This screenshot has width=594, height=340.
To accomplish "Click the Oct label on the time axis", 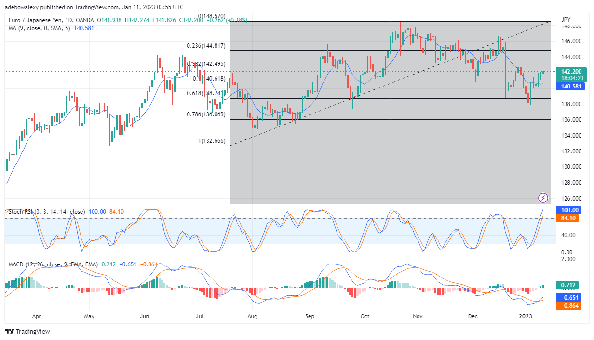I will [x=365, y=317].
